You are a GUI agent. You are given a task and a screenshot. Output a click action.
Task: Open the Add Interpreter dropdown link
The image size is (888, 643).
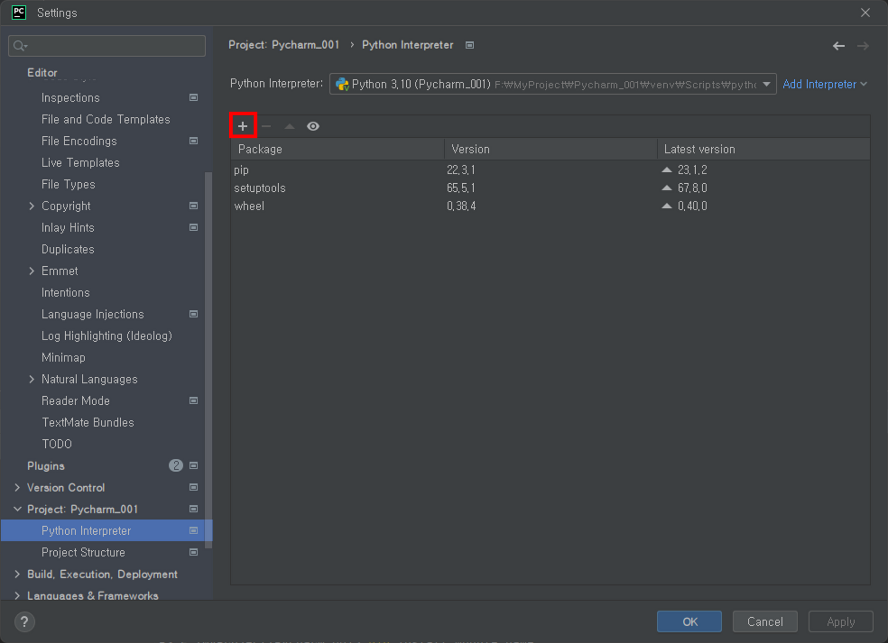(825, 84)
